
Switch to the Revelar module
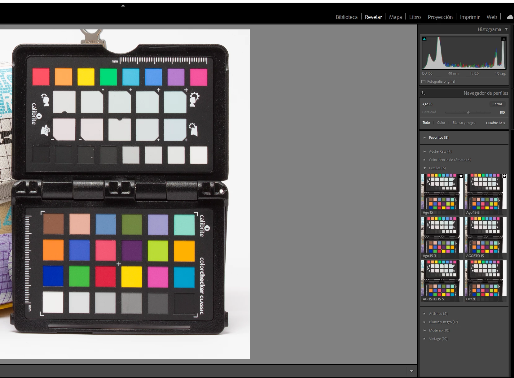coord(373,17)
